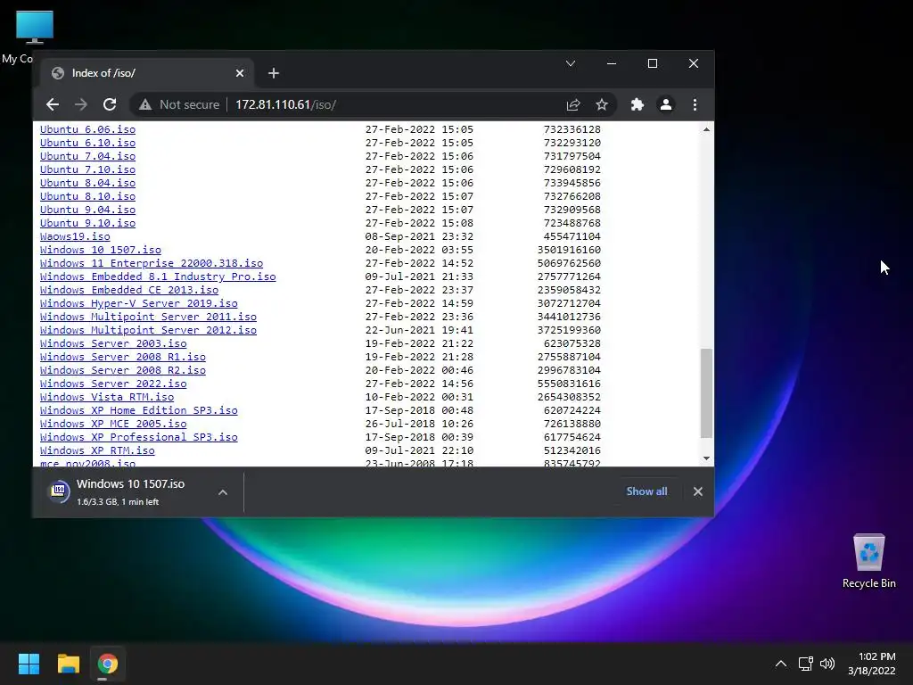Open File Explorer from the taskbar

coord(68,664)
